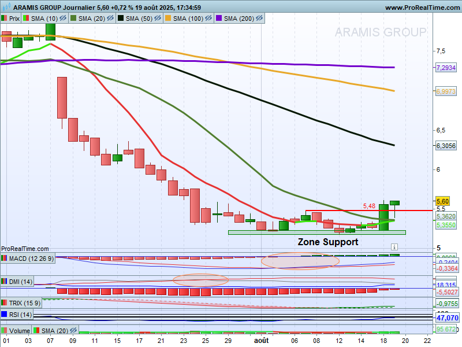Select the 'Zone Support' text annotation
This screenshot has width=462, height=347.
tap(327, 242)
